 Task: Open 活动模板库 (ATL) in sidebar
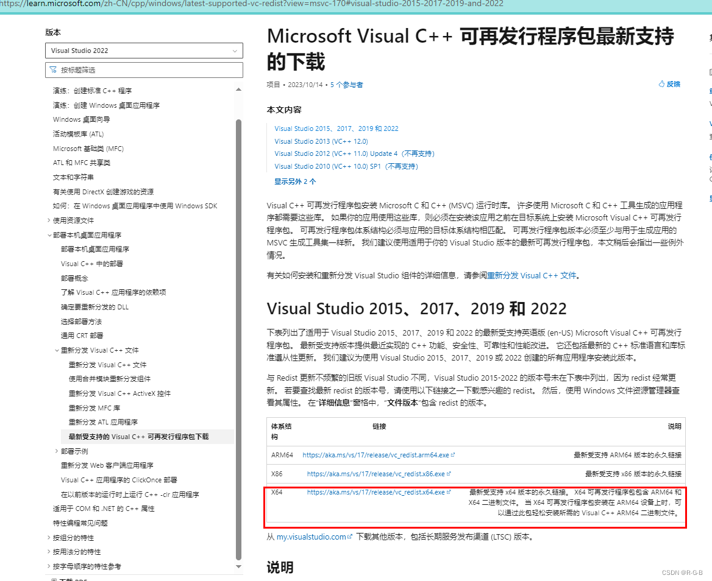(x=78, y=134)
